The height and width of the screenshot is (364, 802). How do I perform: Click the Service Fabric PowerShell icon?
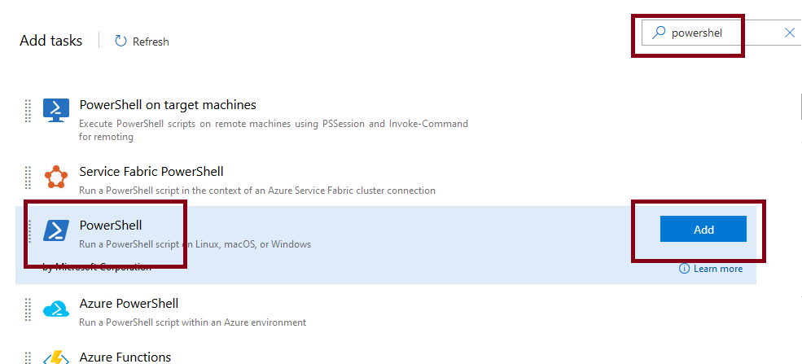[x=56, y=177]
